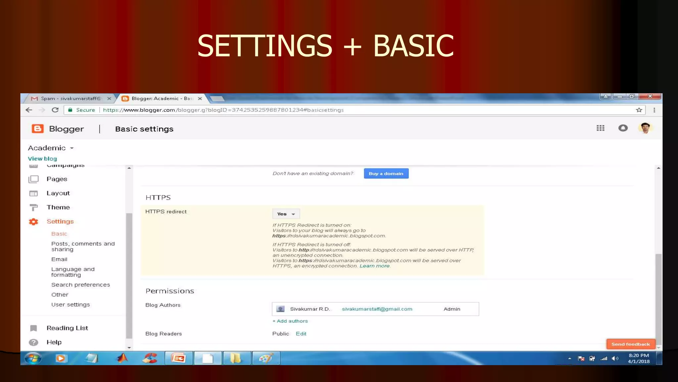The width and height of the screenshot is (678, 382).
Task: Open Email settings sub-item
Action: pyautogui.click(x=59, y=259)
